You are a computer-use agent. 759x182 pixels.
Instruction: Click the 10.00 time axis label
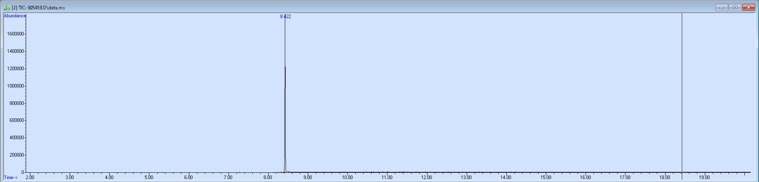(x=347, y=177)
